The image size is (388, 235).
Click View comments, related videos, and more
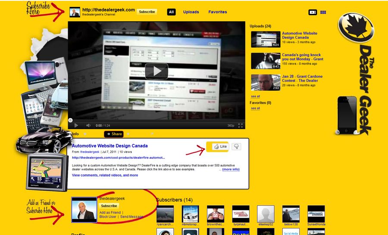pyautogui.click(x=105, y=175)
